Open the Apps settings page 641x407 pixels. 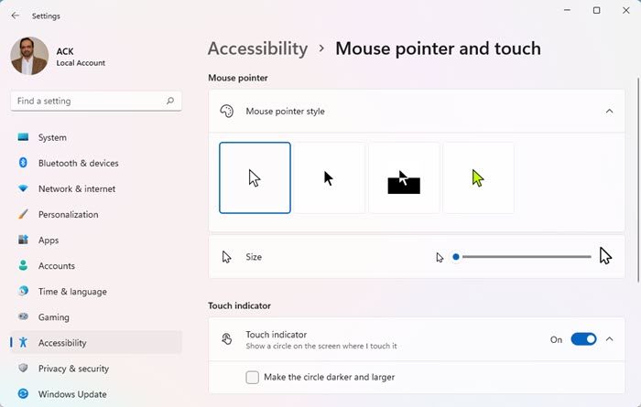(x=49, y=241)
